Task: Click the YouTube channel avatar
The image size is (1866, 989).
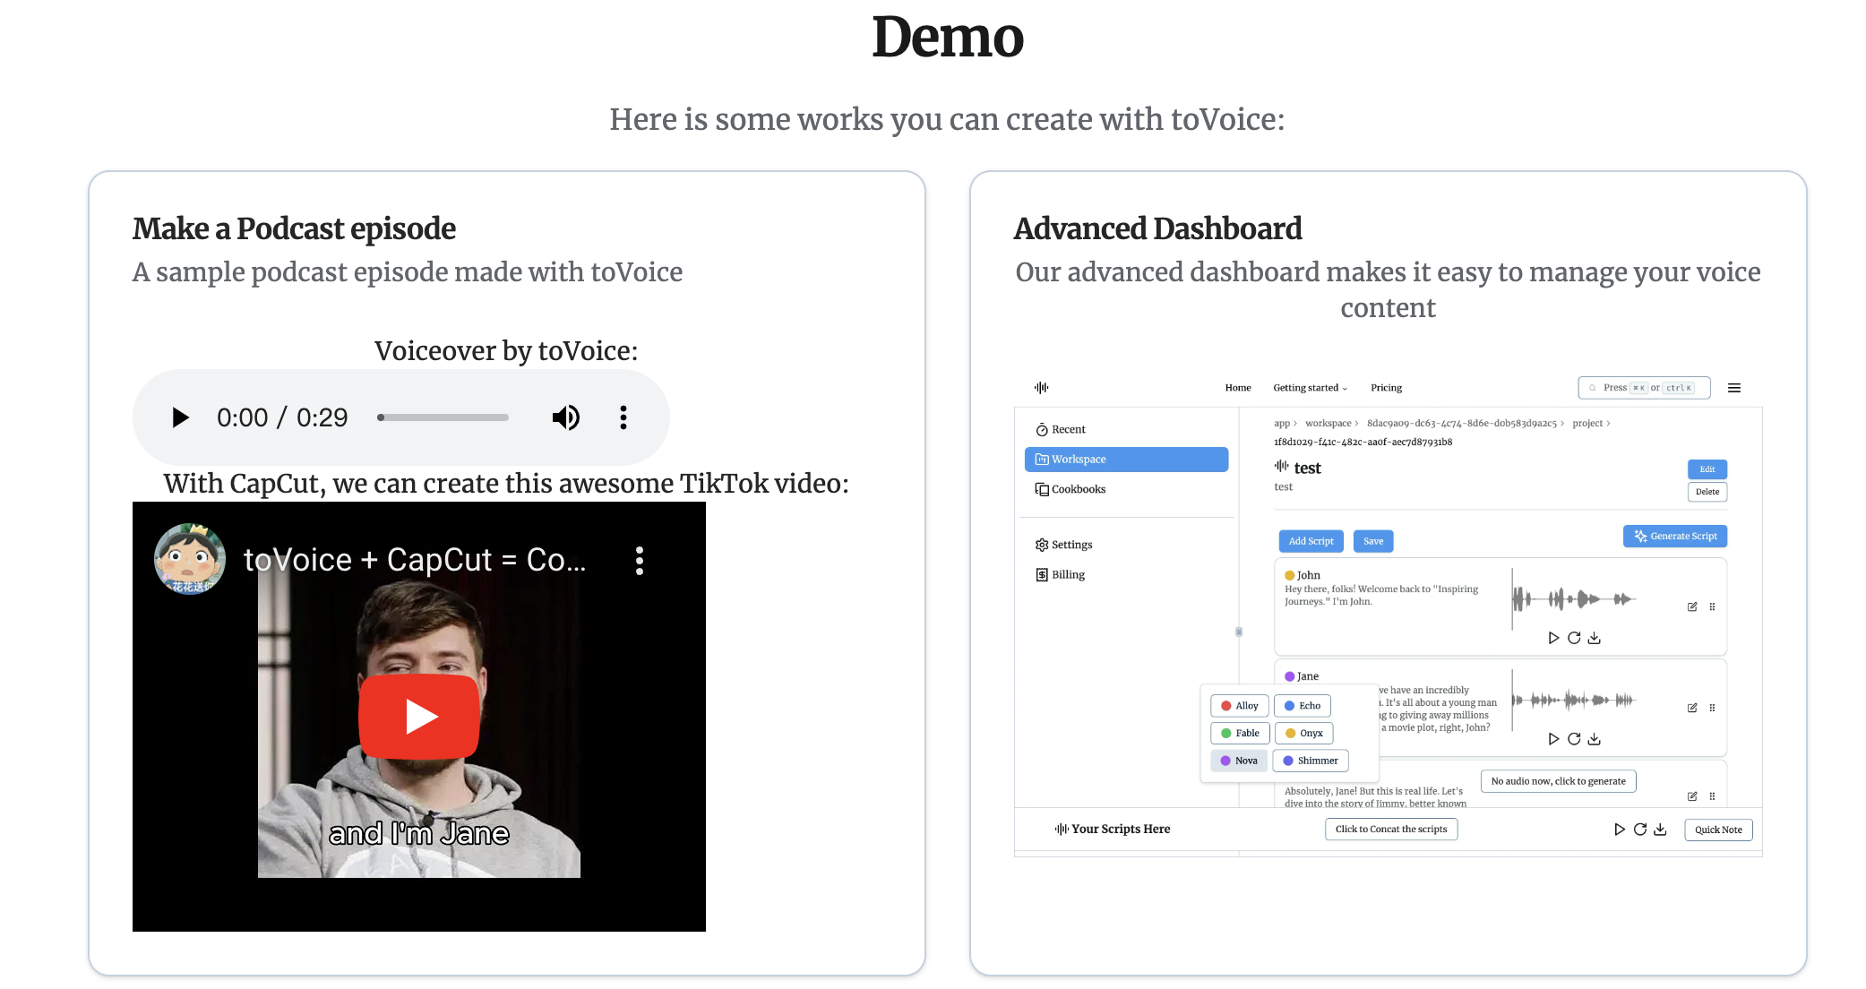Action: 189,559
